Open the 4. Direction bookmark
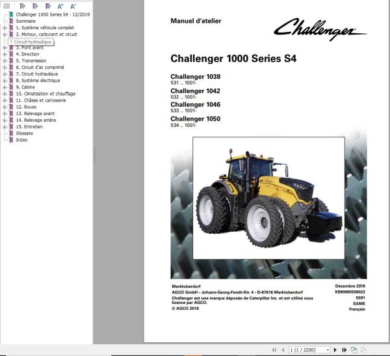 pos(27,54)
